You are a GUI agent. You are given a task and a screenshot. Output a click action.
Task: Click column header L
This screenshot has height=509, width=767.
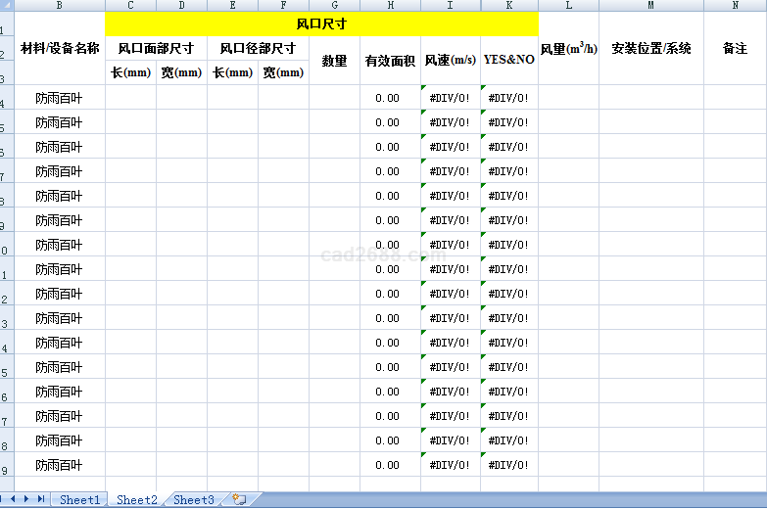click(x=568, y=6)
